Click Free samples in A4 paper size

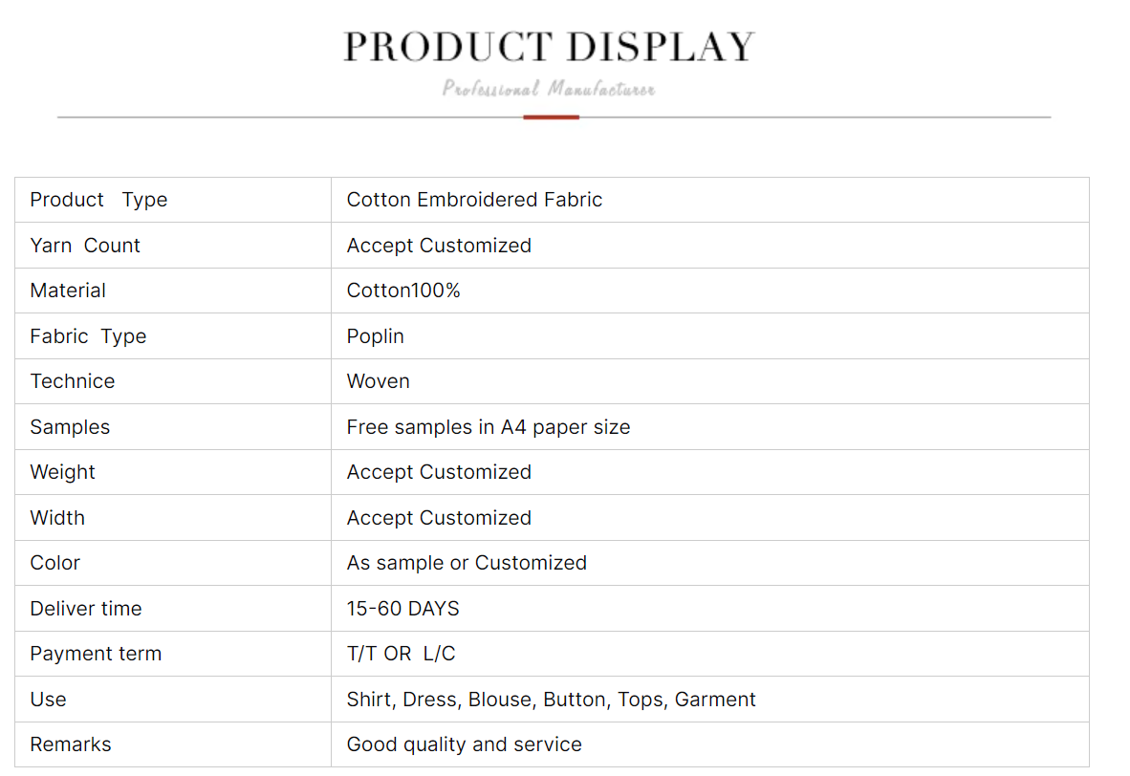[488, 427]
